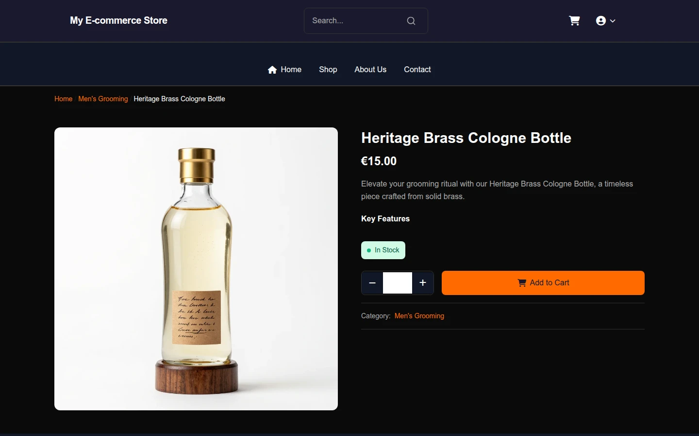This screenshot has width=699, height=436.
Task: Click My E-commerce Store logo
Action: tap(118, 21)
